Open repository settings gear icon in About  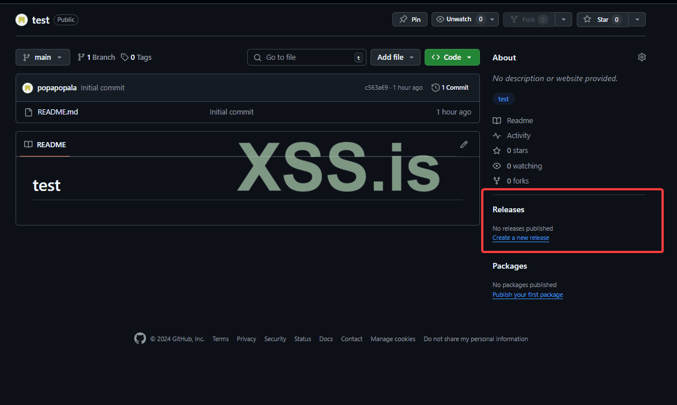(642, 58)
